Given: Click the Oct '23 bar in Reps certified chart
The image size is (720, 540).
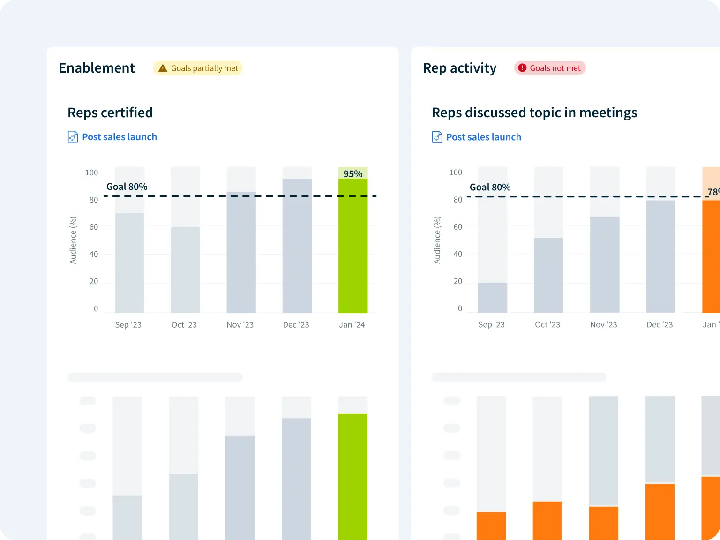Looking at the screenshot, I should tap(185, 270).
